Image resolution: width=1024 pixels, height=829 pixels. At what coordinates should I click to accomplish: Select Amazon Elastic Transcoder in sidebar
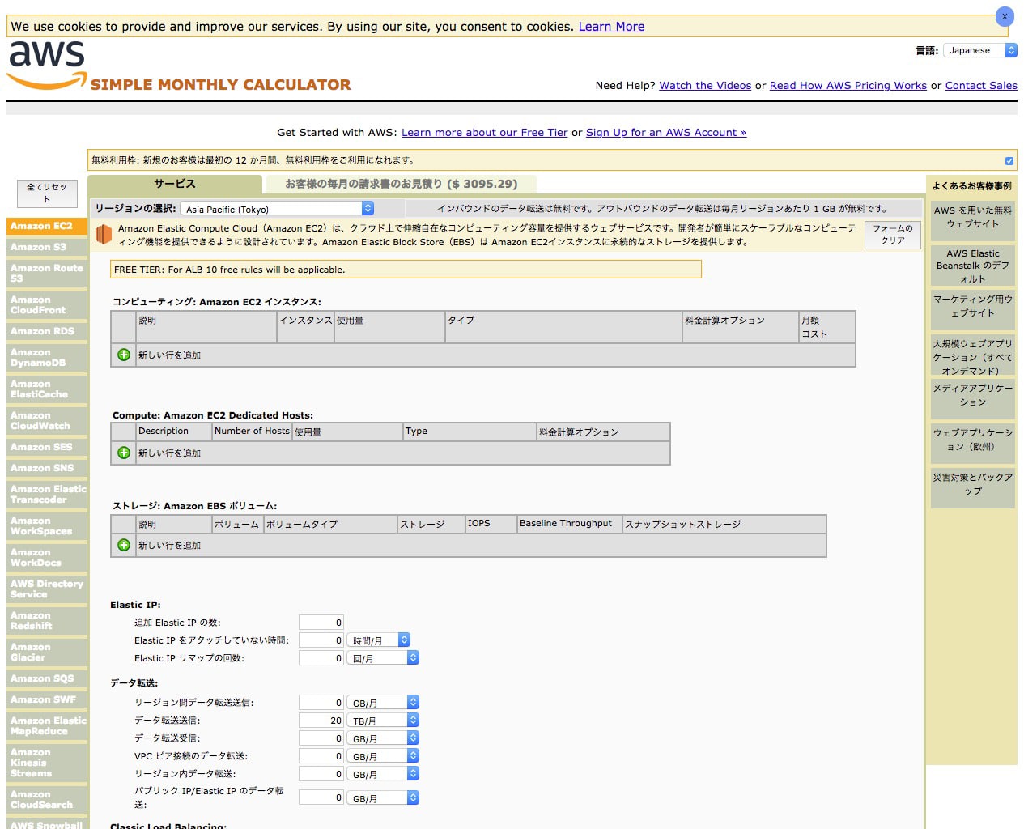click(47, 494)
